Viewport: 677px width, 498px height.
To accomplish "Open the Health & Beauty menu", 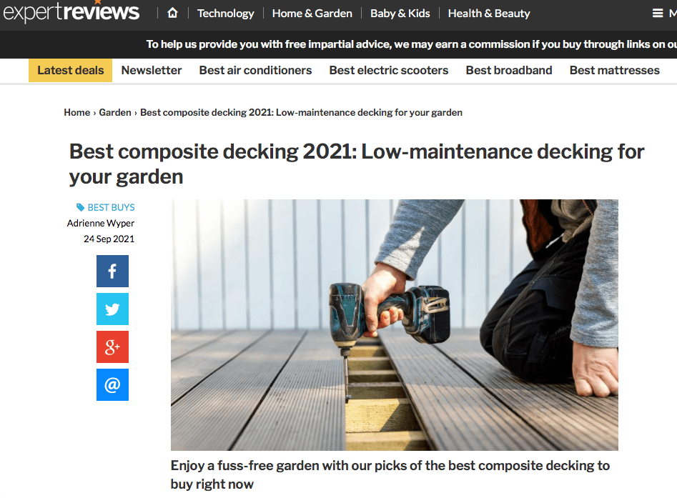I will click(489, 14).
